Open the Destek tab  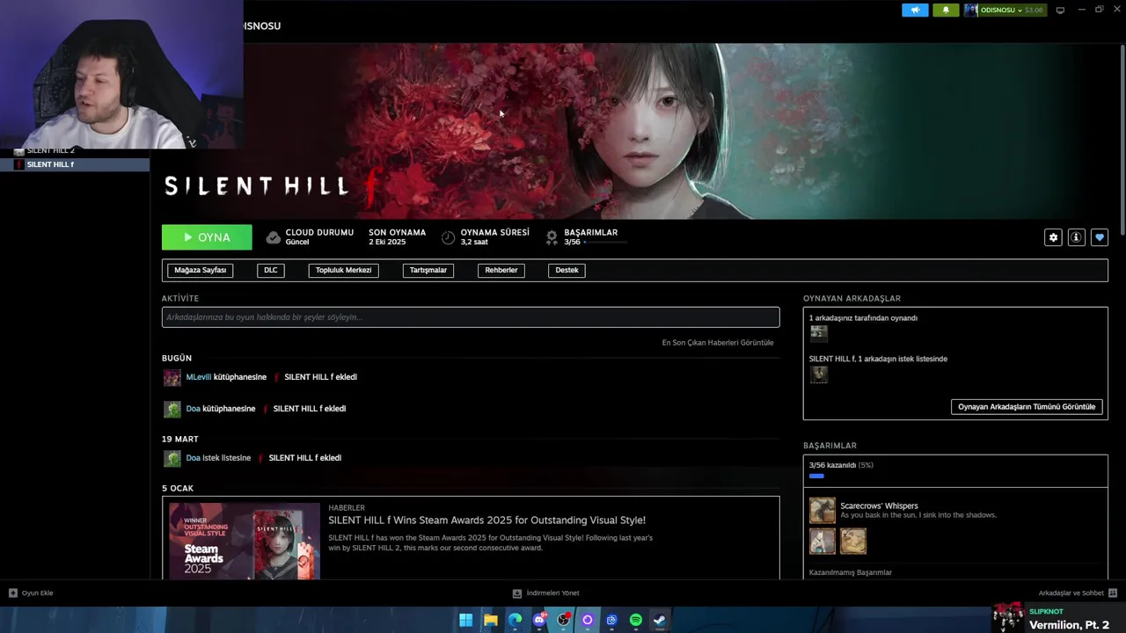click(x=567, y=270)
